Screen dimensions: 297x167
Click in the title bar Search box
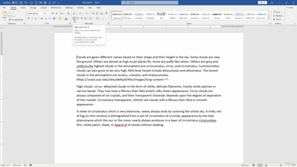[149, 3]
